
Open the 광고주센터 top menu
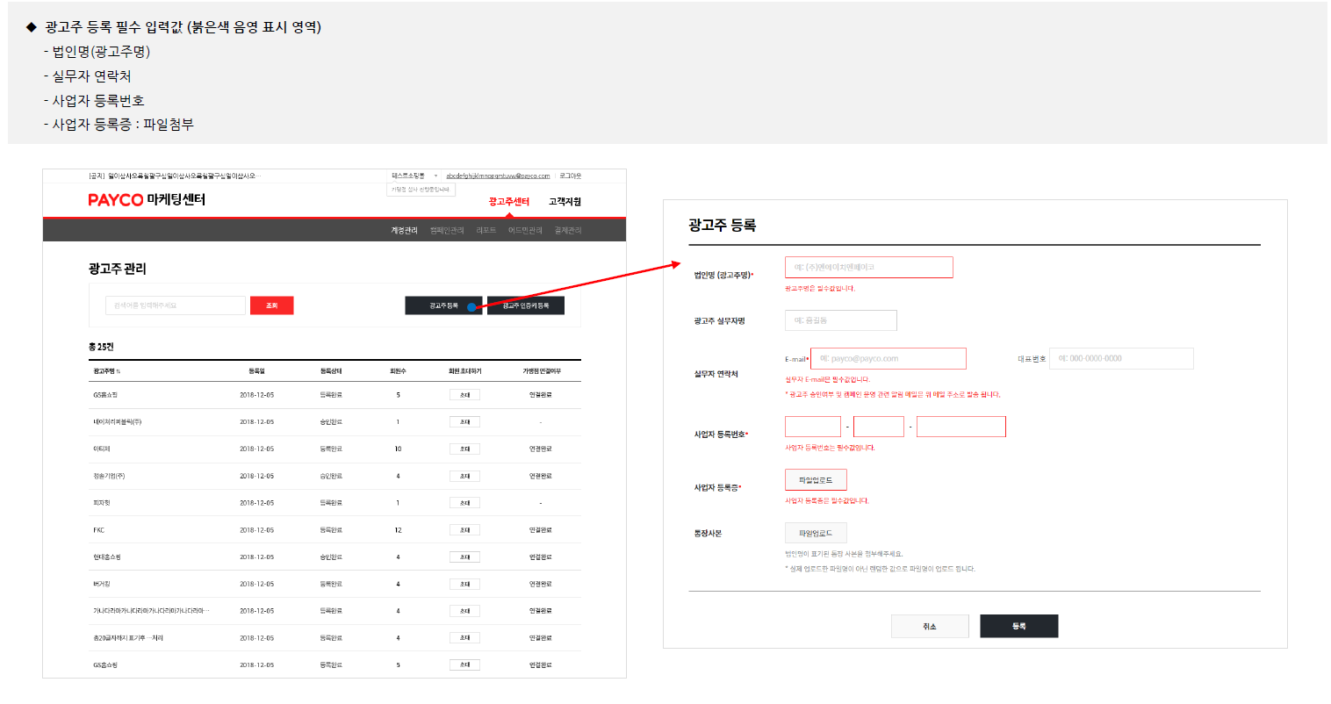[x=508, y=202]
